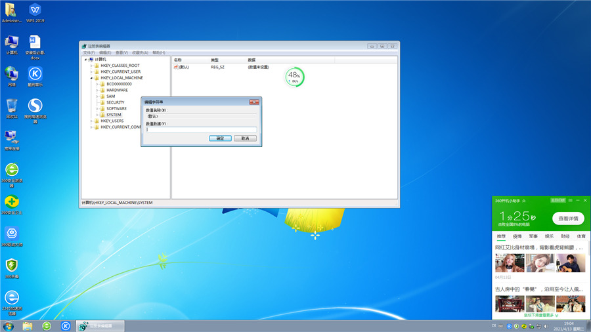Switch to the 财经 news tab
The height and width of the screenshot is (332, 591).
point(565,236)
